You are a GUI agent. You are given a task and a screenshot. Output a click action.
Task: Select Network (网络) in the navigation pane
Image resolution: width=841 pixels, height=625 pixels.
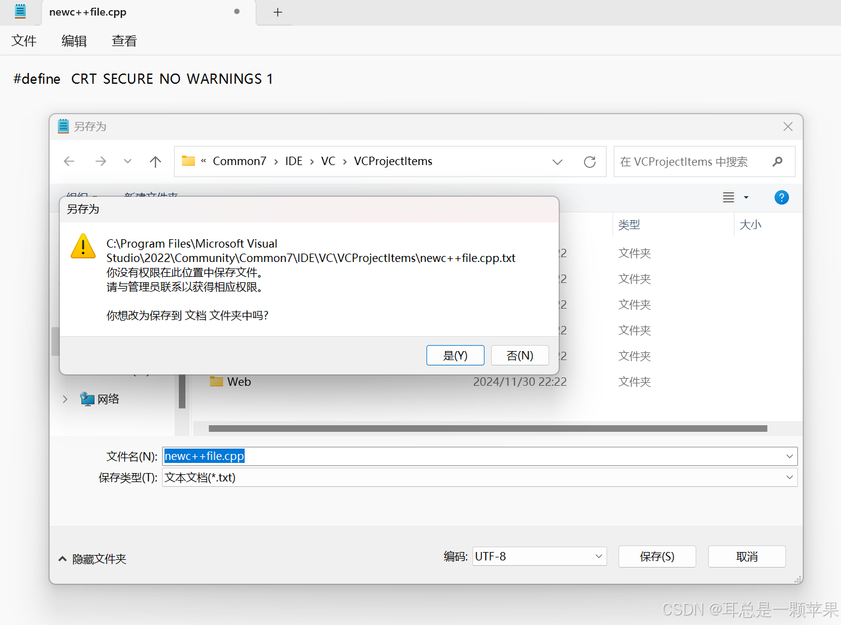[x=108, y=399]
